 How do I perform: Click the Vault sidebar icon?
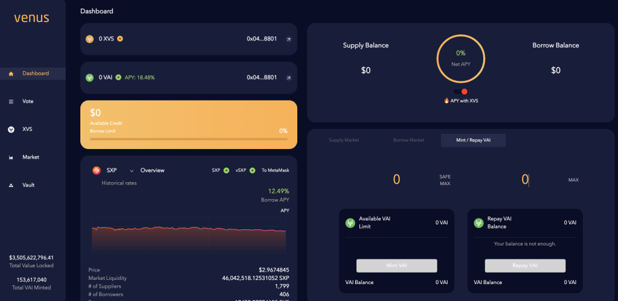pos(11,185)
